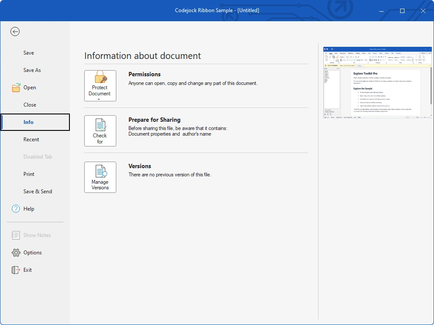Switch to the Info tab
The image size is (434, 325).
coord(35,122)
